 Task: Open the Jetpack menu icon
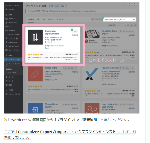point(6,9)
